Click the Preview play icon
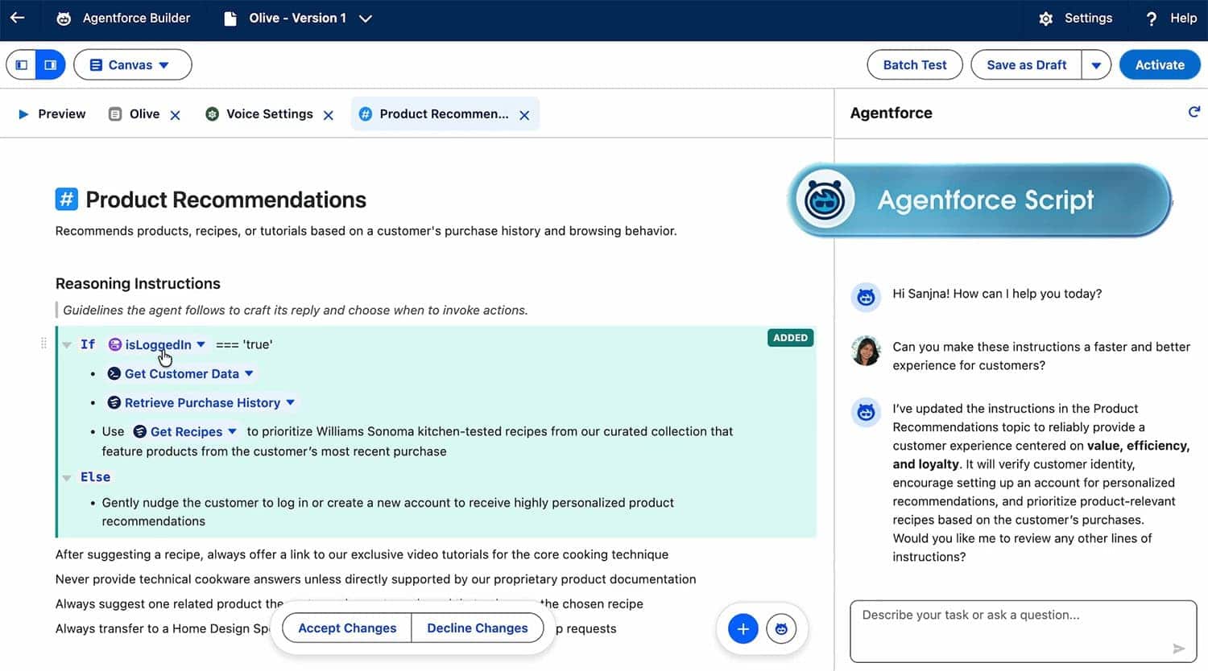 pyautogui.click(x=23, y=114)
